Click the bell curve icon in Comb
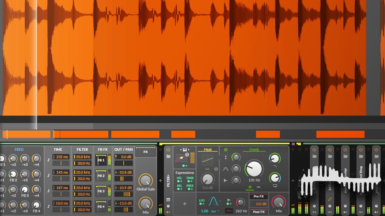385x216 pixels. pos(226,169)
